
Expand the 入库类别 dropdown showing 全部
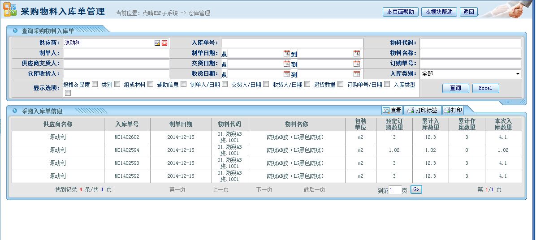coord(518,74)
